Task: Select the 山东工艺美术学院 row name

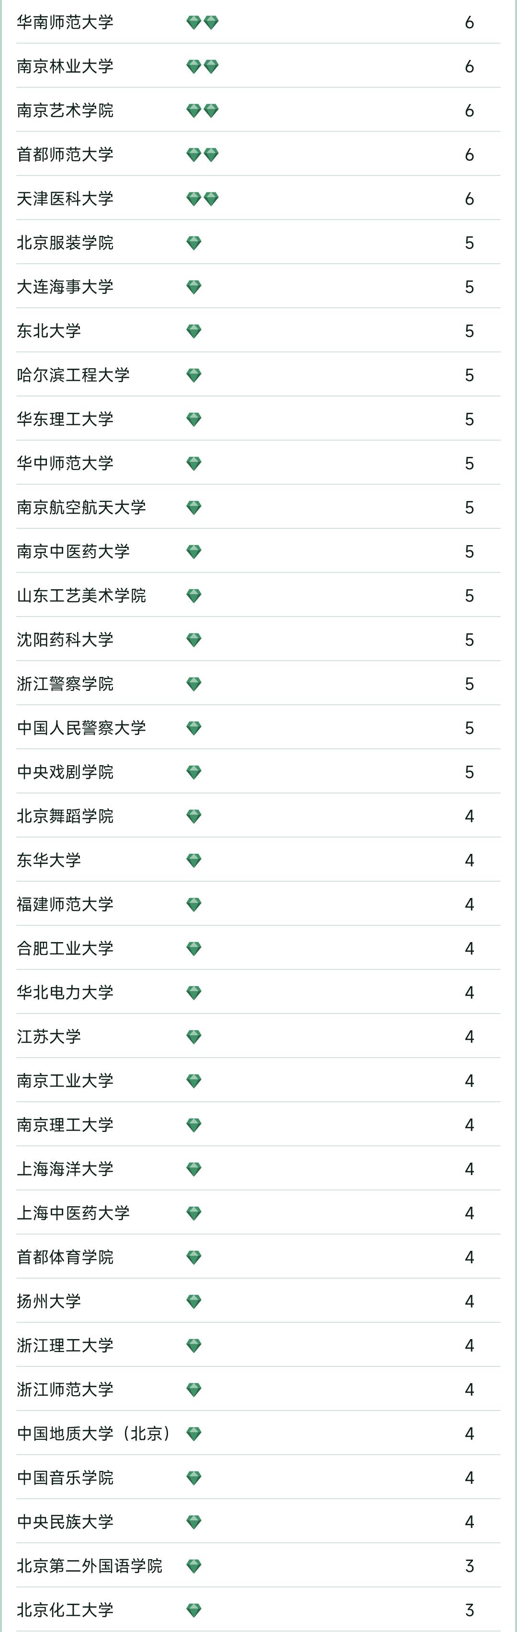Action: tap(81, 595)
